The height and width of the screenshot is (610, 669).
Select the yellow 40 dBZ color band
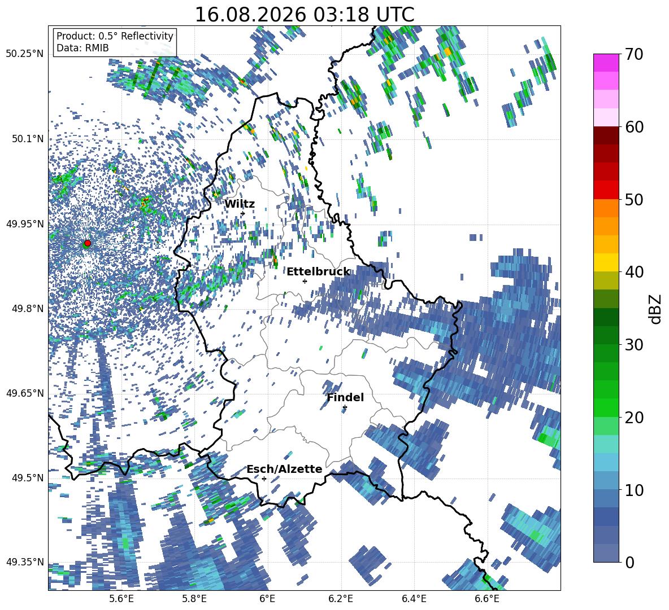click(x=606, y=263)
